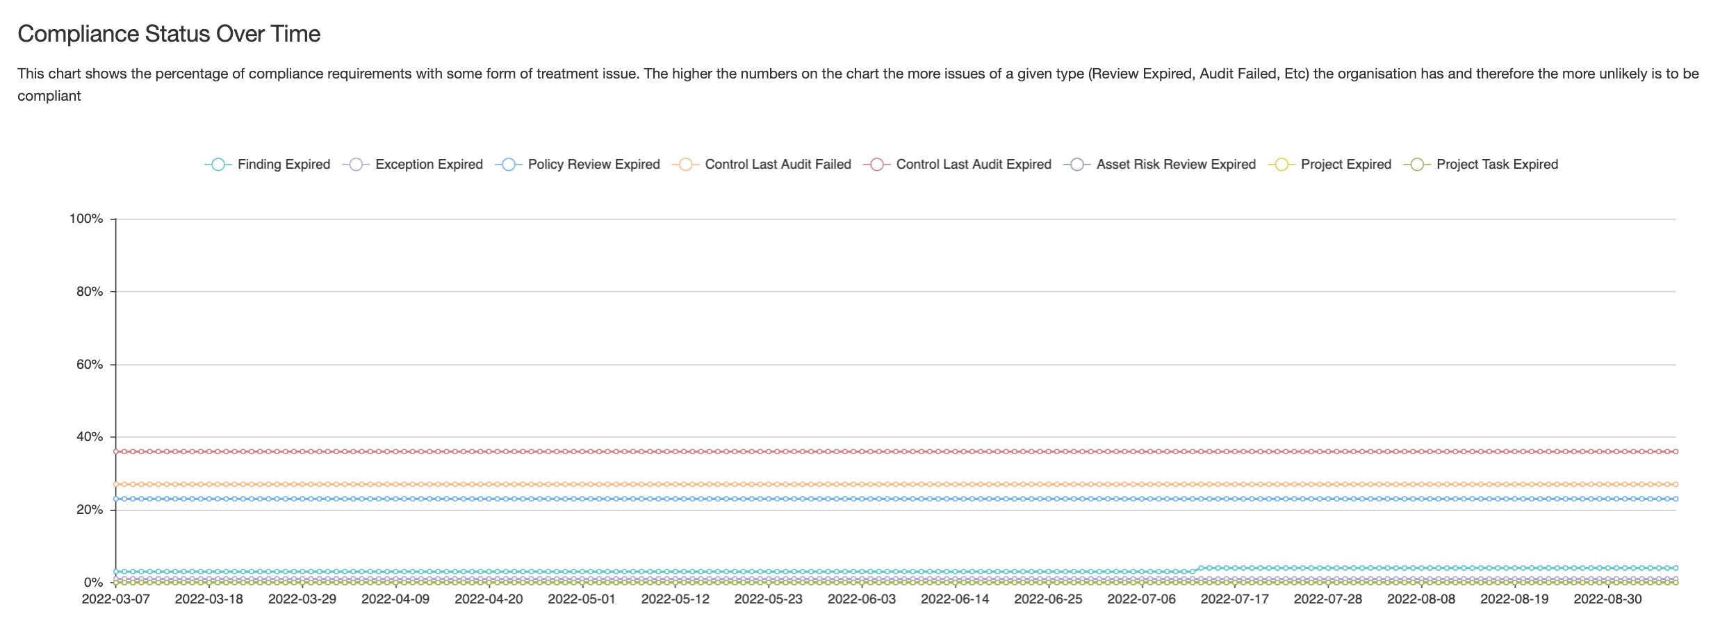
Task: Hide the Finding Expired series via its label
Action: point(284,165)
